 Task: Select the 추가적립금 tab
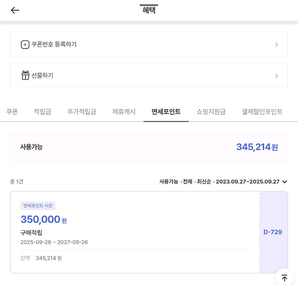pyautogui.click(x=82, y=112)
